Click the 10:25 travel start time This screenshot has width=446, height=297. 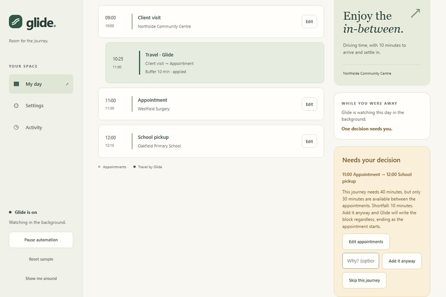pos(118,59)
